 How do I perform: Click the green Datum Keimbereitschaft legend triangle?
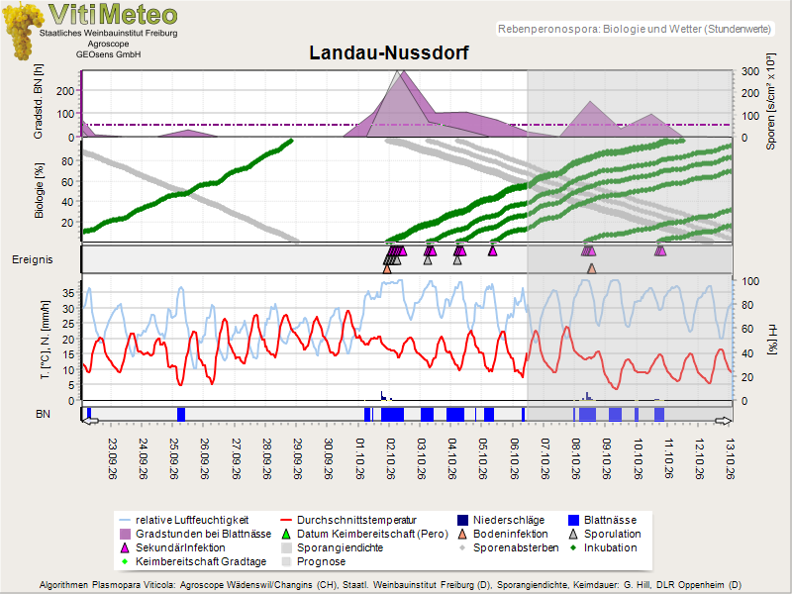[x=286, y=534]
